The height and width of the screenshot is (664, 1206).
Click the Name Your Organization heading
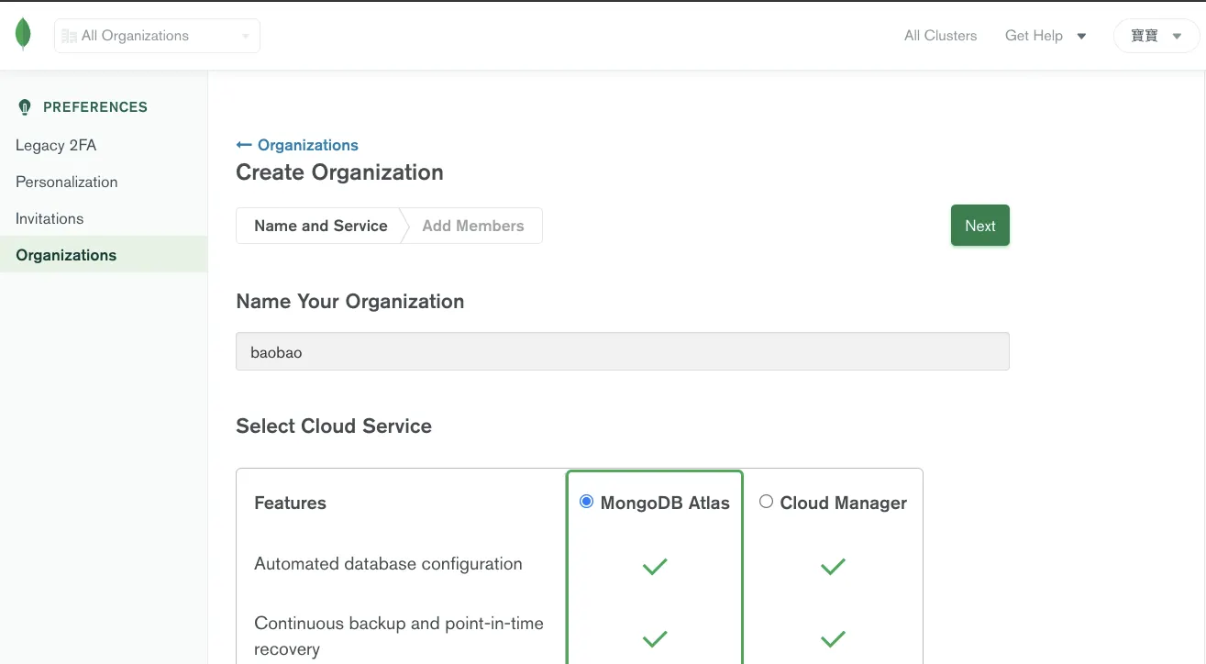pos(349,302)
